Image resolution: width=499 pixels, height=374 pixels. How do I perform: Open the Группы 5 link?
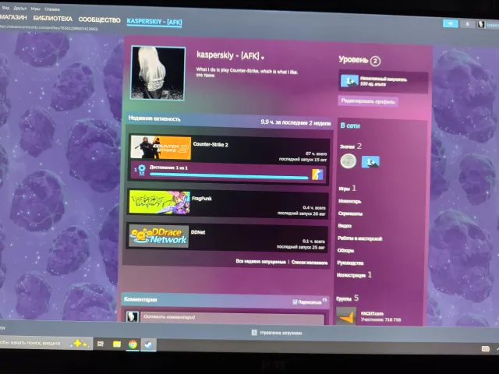coord(347,298)
